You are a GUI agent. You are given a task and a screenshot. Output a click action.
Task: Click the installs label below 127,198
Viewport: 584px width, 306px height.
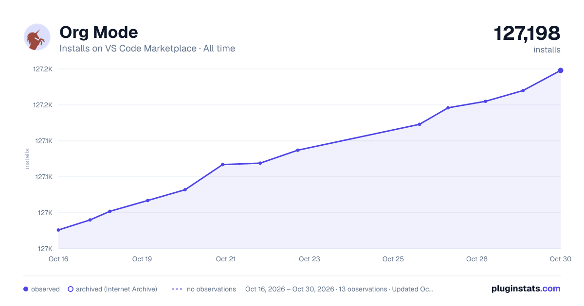point(547,50)
